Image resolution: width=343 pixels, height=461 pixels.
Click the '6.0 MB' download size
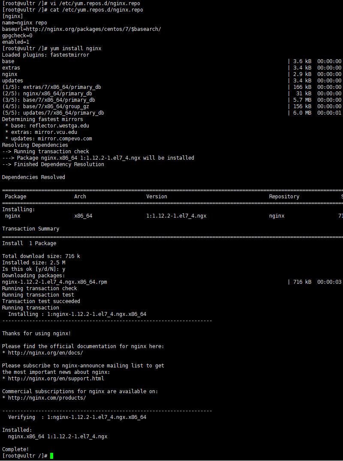(302, 113)
